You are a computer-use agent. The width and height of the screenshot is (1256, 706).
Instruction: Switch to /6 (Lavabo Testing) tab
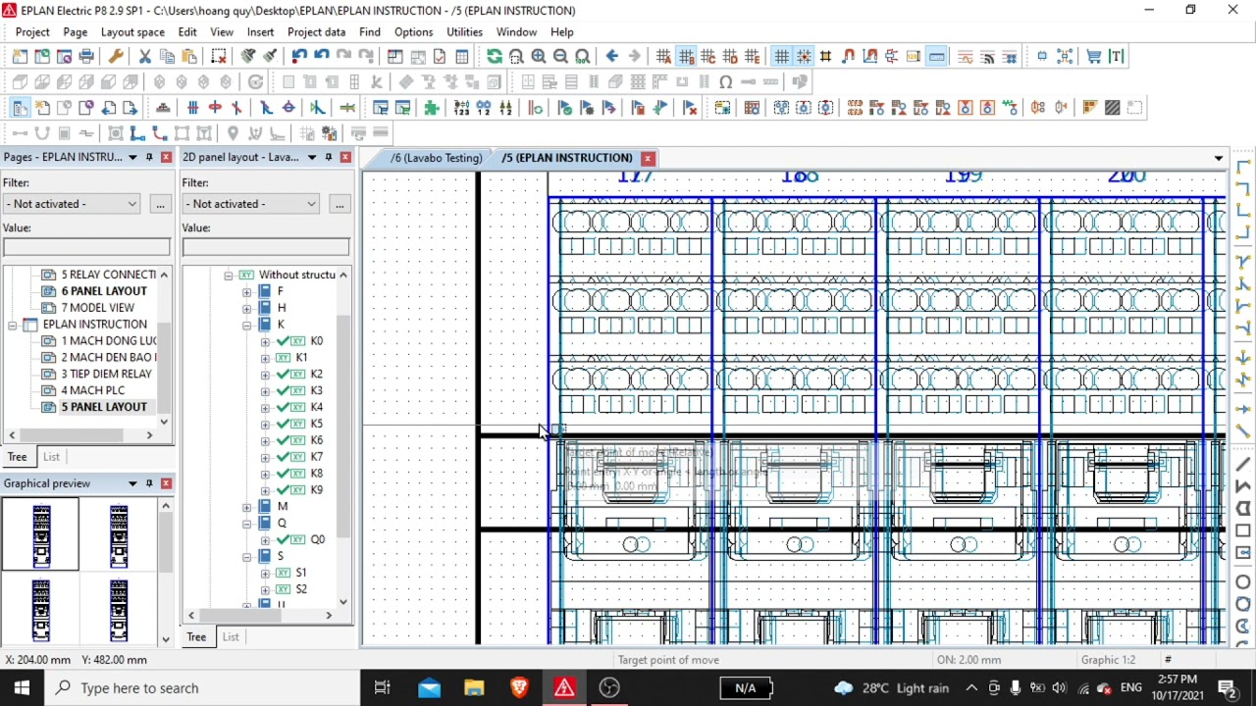[436, 158]
